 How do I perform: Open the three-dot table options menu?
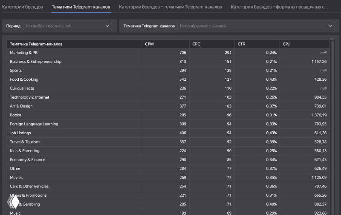[x=332, y=39]
